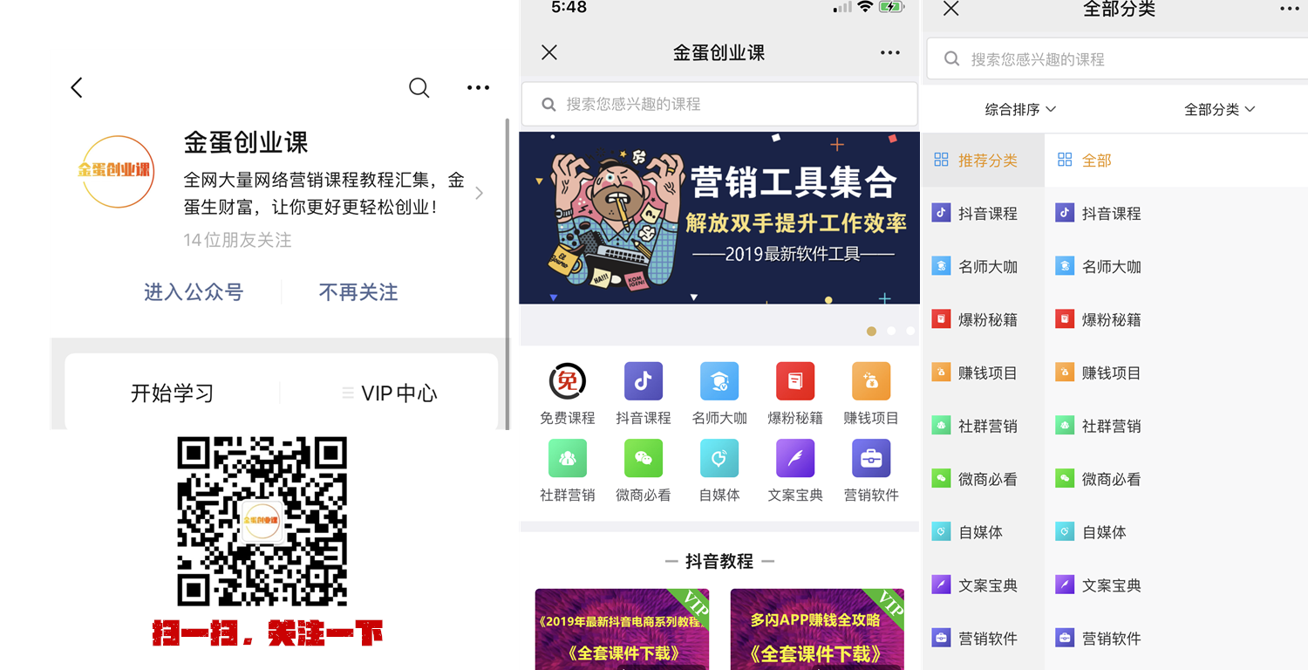Screen dimensions: 1308x670
Task: Open the 多闪APP赚钱全攻略 course card
Action: click(817, 629)
